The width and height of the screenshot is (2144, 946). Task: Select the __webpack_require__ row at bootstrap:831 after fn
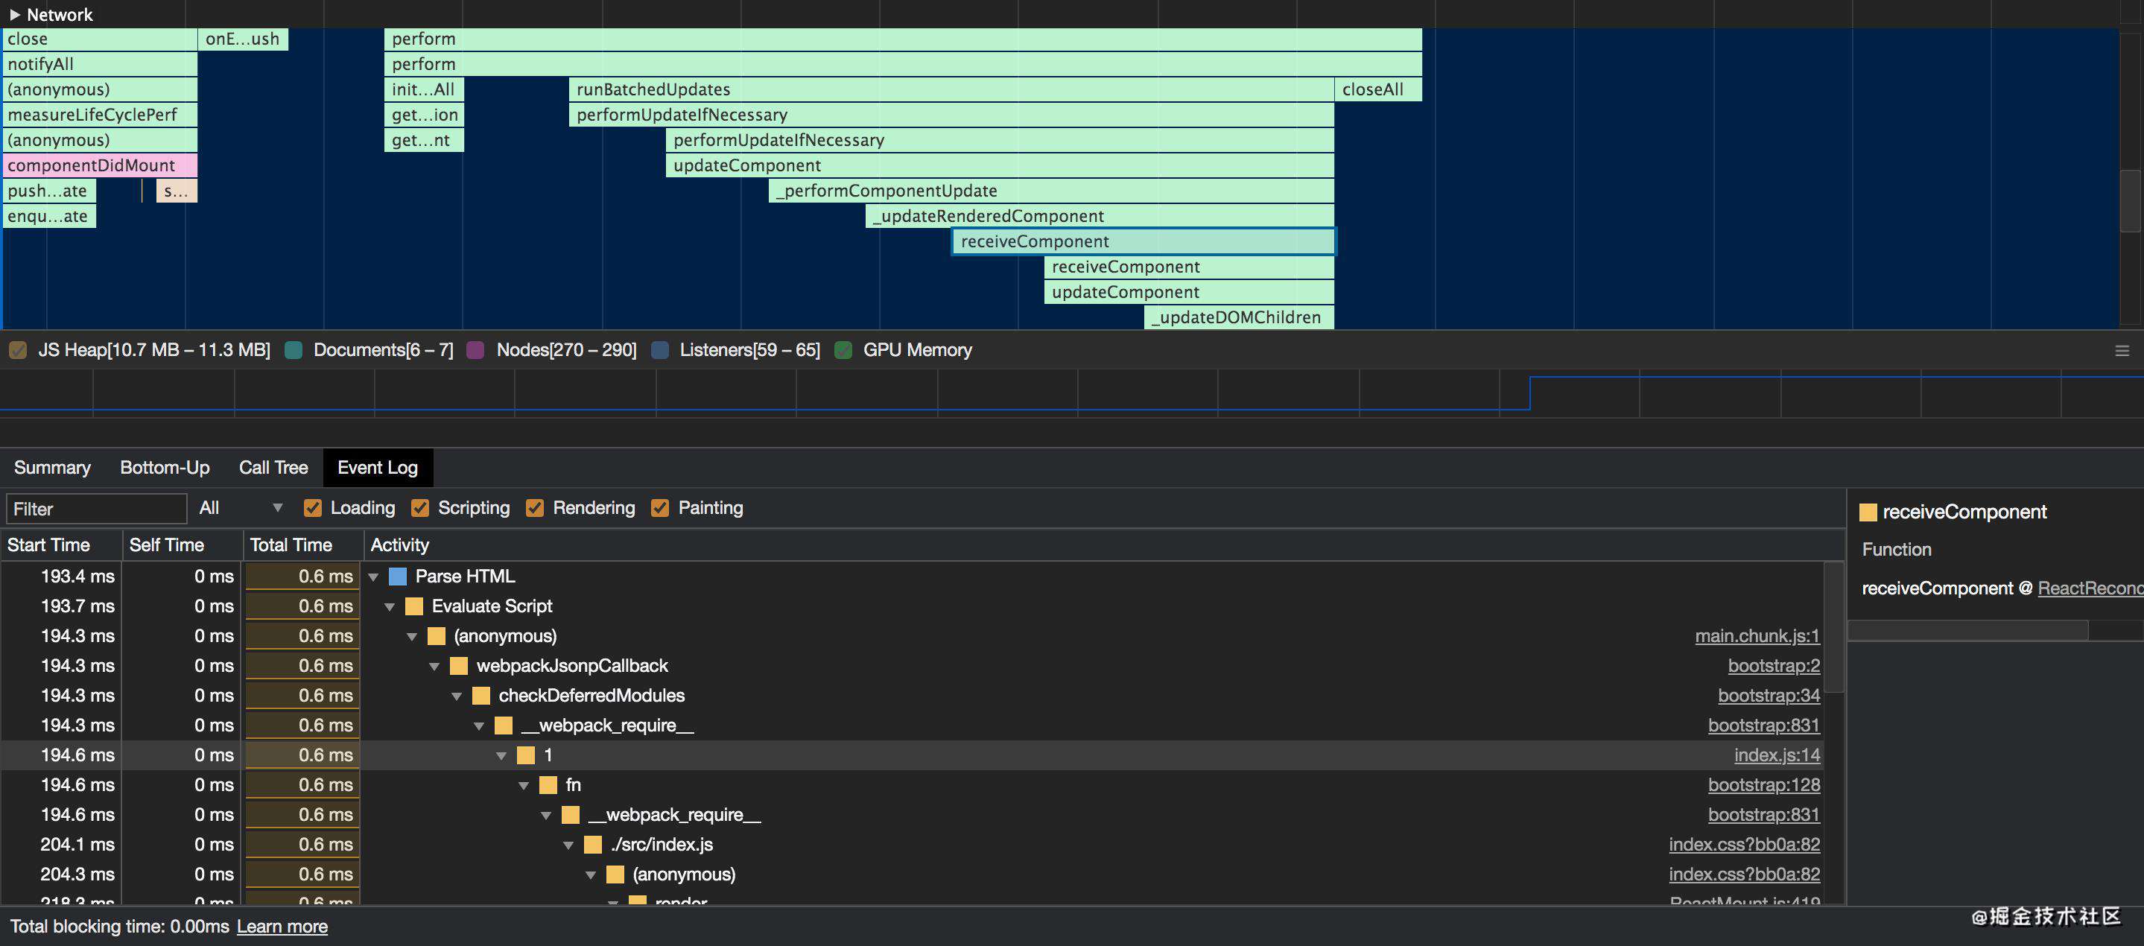pyautogui.click(x=911, y=815)
